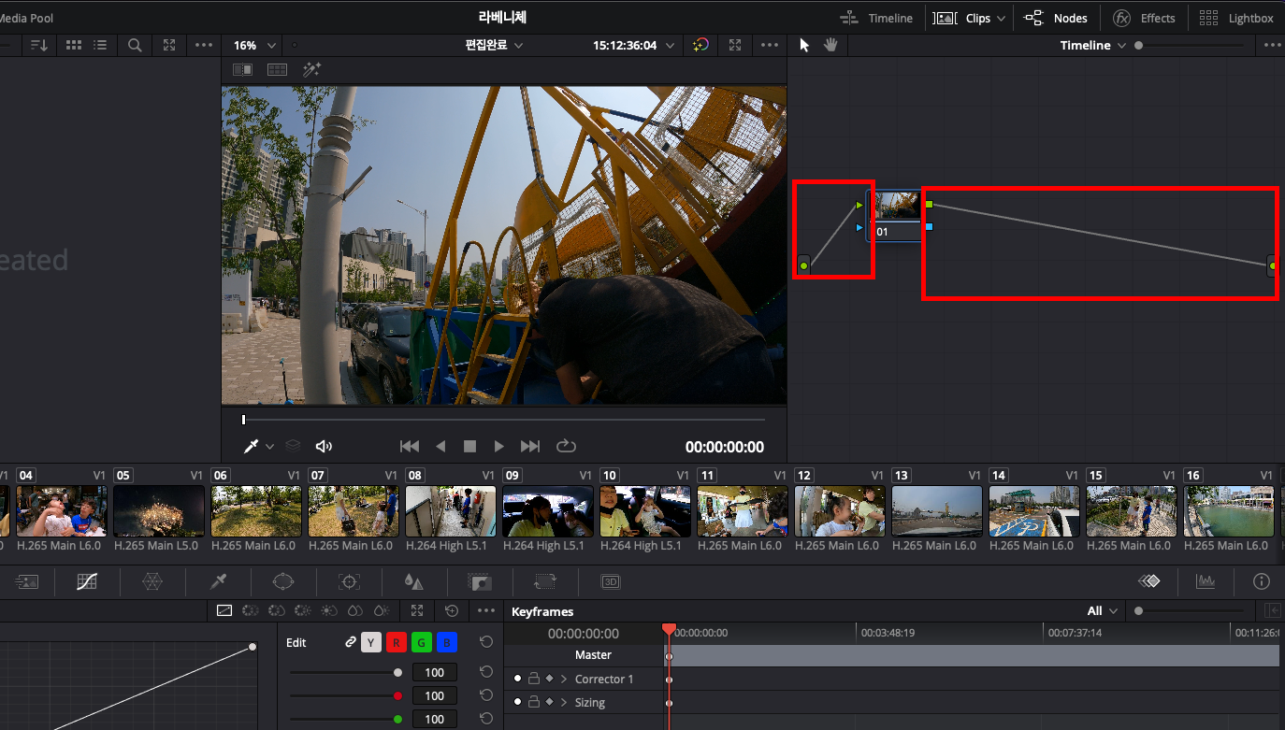1285x730 pixels.
Task: Toggle image wipe in the viewer
Action: click(242, 69)
